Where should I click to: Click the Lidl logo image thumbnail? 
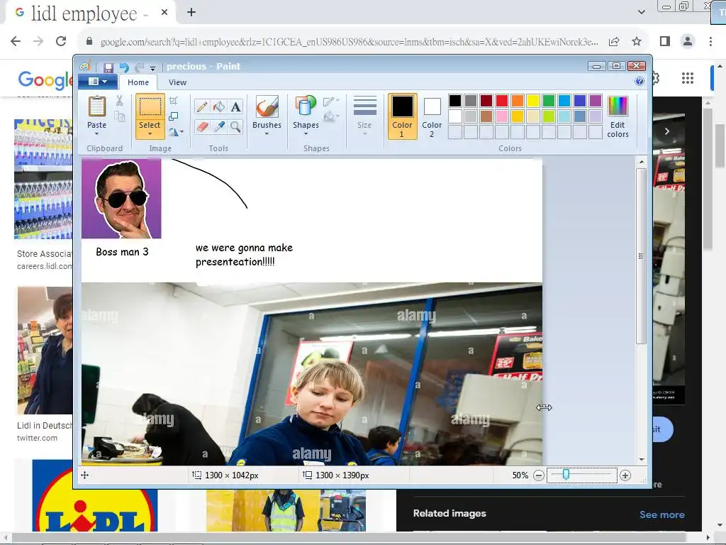click(x=95, y=495)
